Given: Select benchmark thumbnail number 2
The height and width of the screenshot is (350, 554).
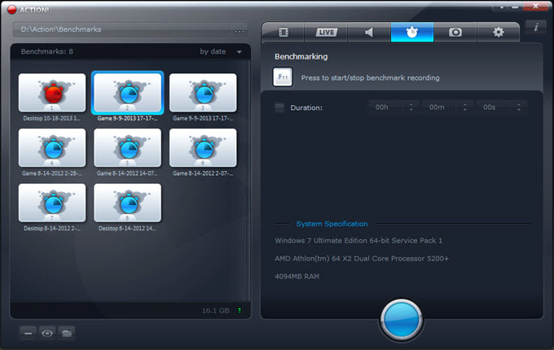Looking at the screenshot, I should point(128,93).
